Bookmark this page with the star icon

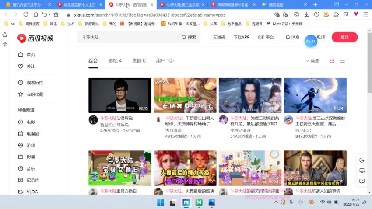pyautogui.click(x=56, y=14)
